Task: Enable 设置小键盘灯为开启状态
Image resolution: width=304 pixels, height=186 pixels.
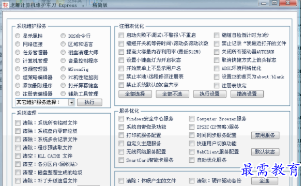Action: click(121, 60)
